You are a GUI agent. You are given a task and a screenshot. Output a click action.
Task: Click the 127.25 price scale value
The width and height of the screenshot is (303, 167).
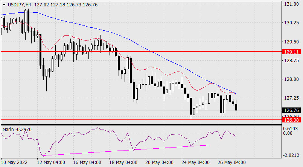tap(291, 98)
